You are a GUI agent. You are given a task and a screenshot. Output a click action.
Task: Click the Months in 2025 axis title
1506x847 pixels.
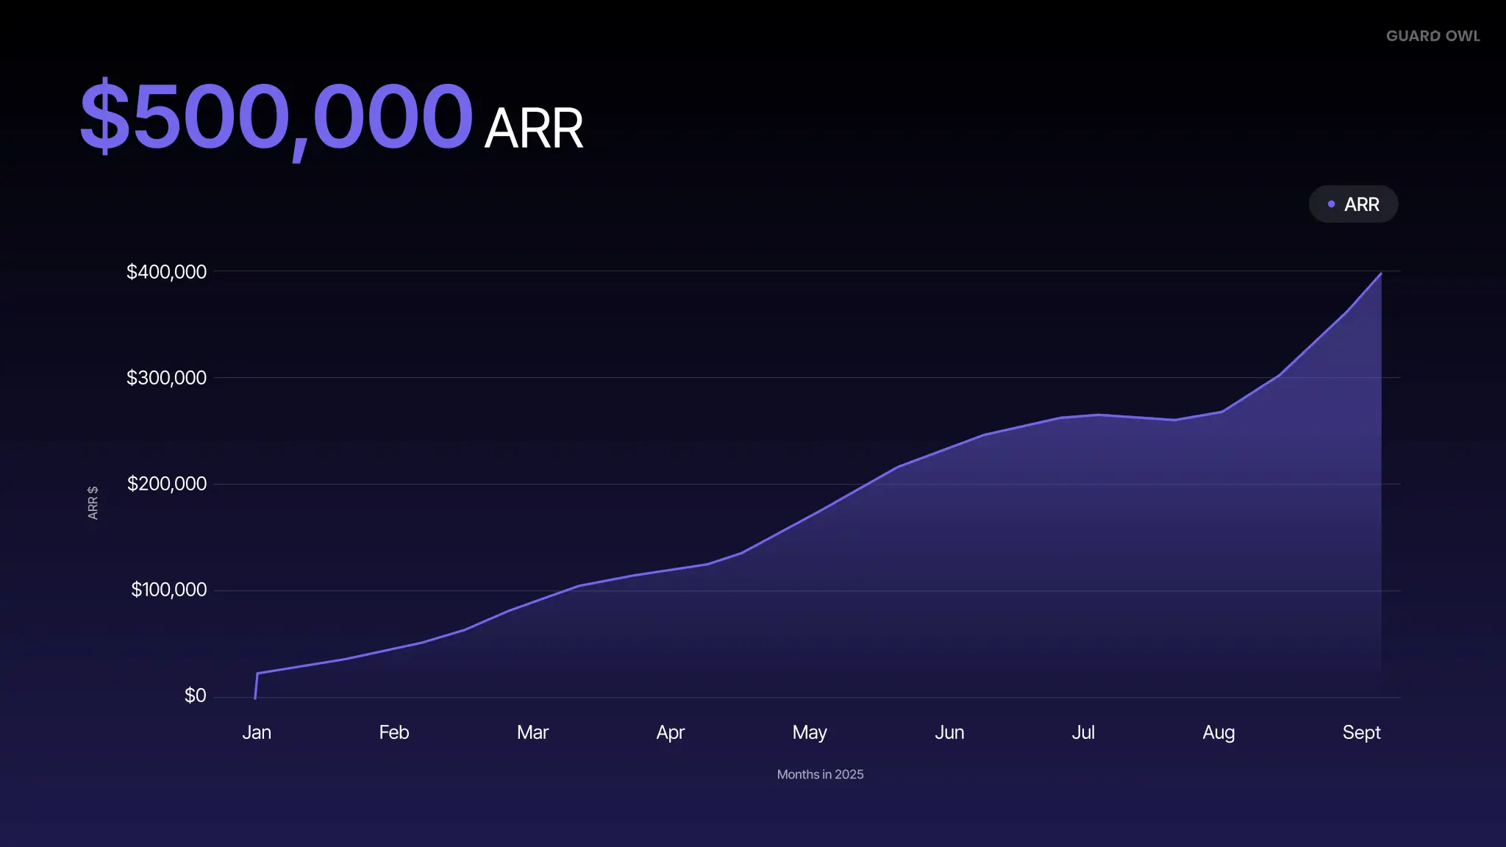pos(820,774)
